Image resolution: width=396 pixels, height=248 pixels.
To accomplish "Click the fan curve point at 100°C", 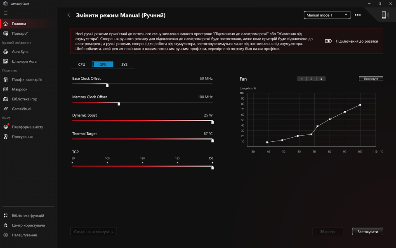I will point(360,105).
